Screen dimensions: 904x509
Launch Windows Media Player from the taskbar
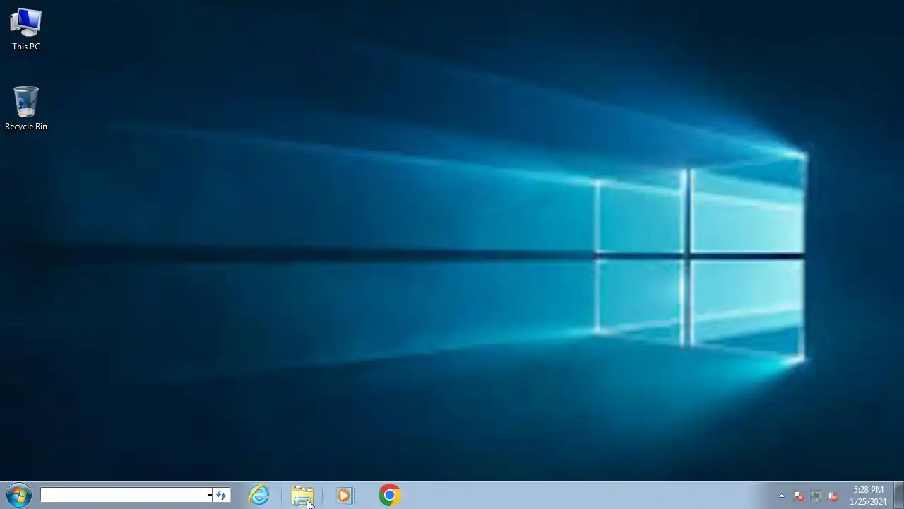tap(345, 496)
